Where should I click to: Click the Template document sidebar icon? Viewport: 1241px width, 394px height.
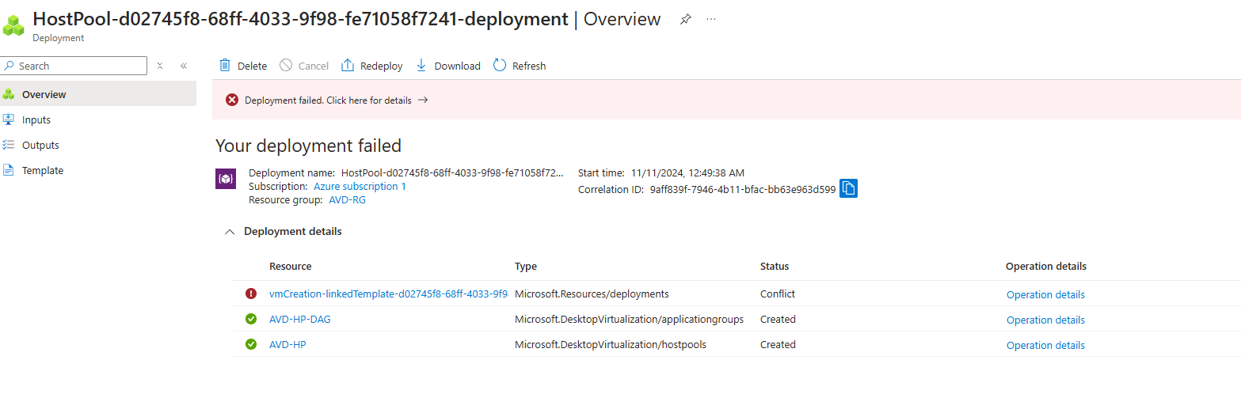pos(9,170)
